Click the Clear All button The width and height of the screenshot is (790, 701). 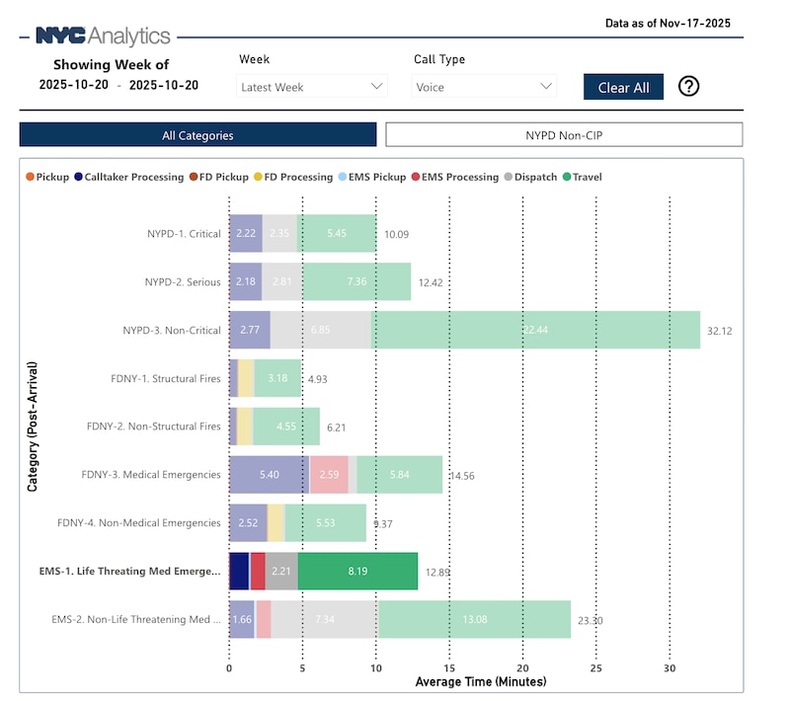pos(622,87)
